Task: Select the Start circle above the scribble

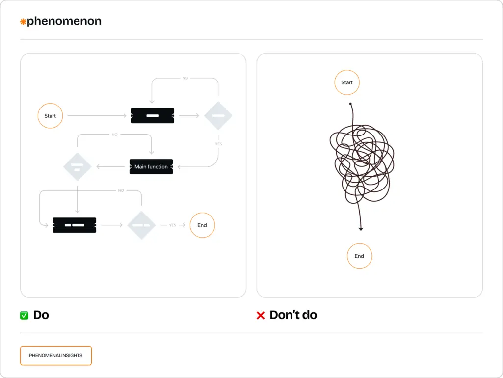Action: pyautogui.click(x=347, y=82)
